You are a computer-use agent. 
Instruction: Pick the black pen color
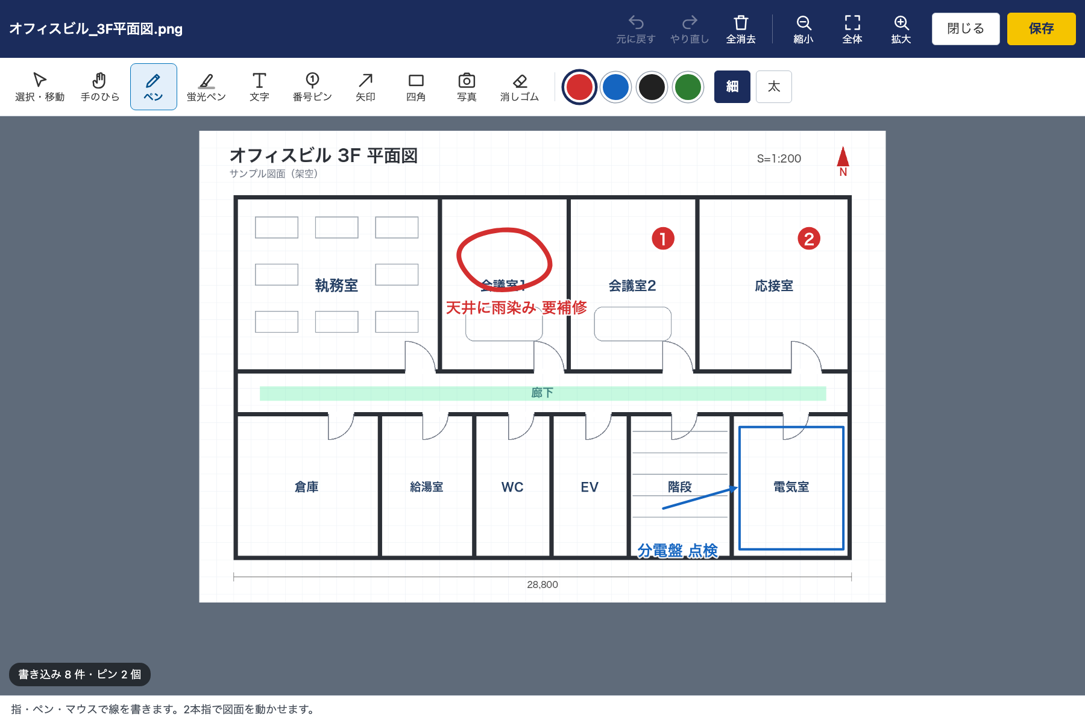click(652, 87)
